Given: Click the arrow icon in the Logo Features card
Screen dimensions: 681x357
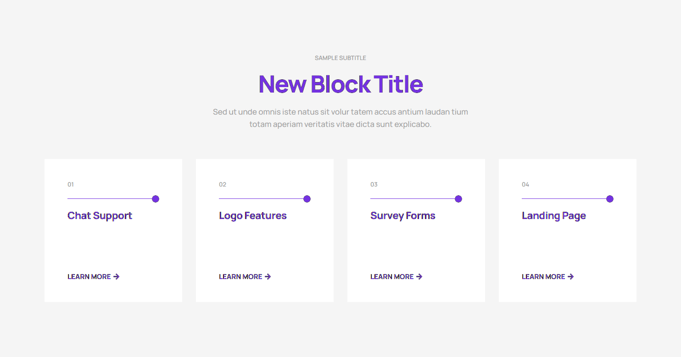Looking at the screenshot, I should point(268,277).
